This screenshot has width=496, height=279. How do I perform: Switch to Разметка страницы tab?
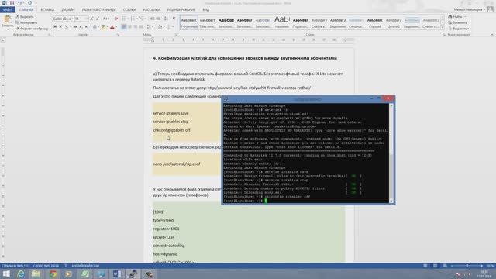coord(98,9)
